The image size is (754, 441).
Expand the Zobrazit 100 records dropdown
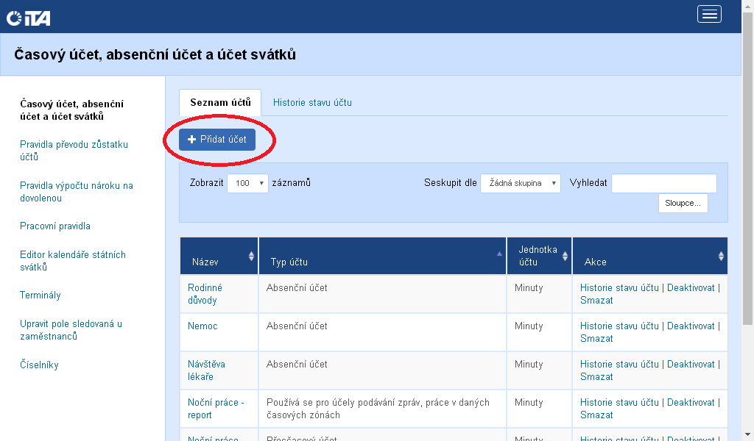coord(247,183)
